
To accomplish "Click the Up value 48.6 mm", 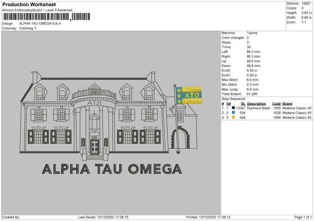I will [x=253, y=61].
